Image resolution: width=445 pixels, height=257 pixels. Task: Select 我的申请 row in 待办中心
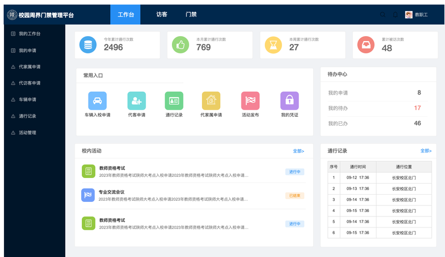pyautogui.click(x=378, y=93)
